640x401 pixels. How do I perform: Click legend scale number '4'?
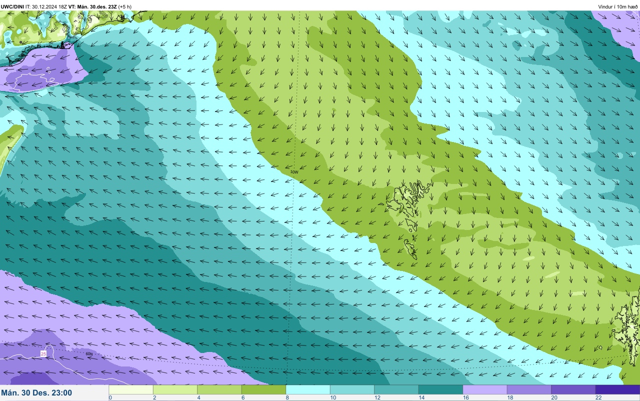(198, 397)
